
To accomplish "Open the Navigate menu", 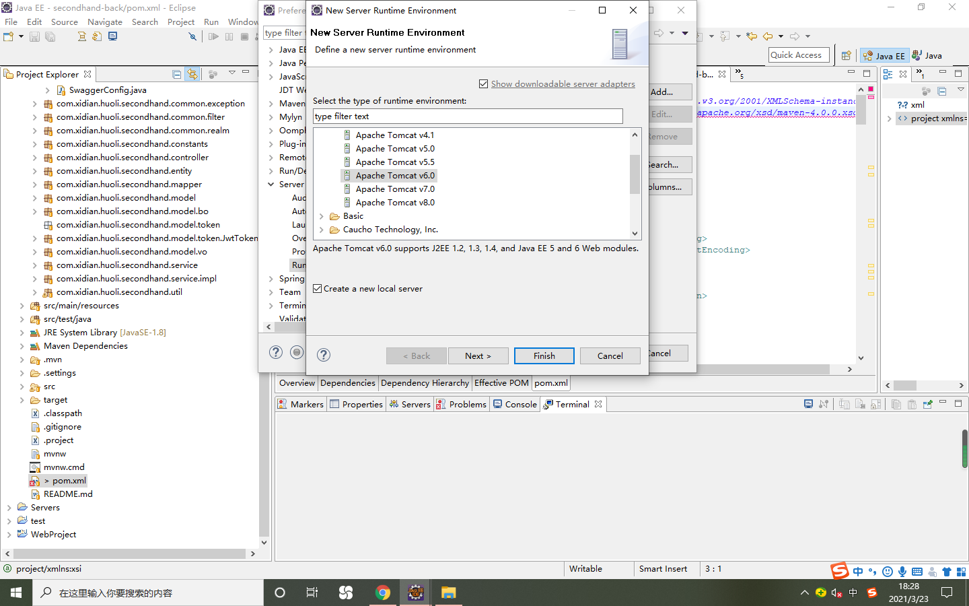I will click(x=105, y=22).
